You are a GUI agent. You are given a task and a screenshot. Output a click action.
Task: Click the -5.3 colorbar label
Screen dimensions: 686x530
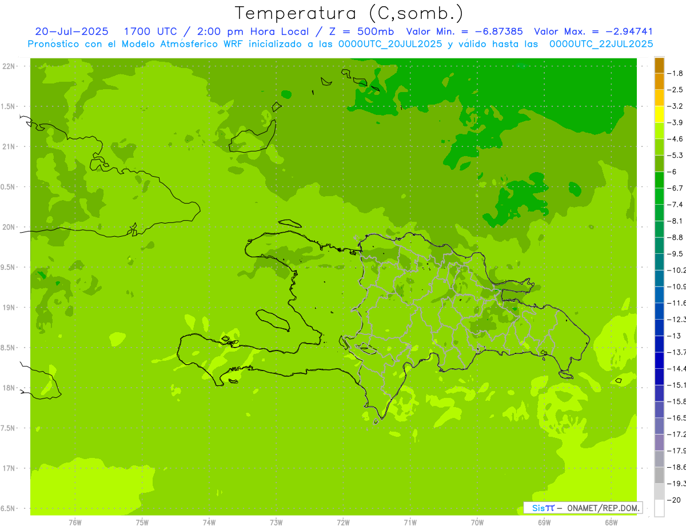click(x=676, y=156)
